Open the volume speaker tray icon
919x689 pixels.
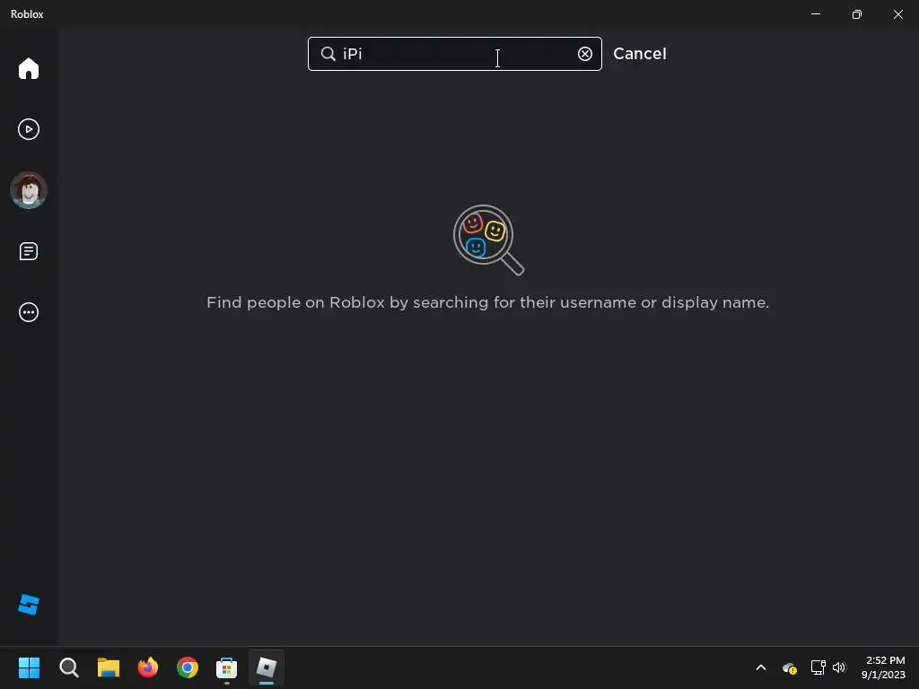pos(839,667)
